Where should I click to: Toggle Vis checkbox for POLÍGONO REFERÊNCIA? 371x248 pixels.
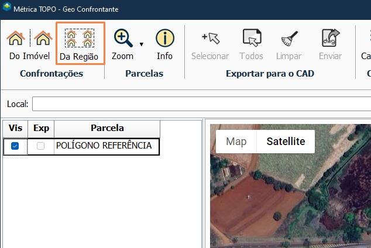click(15, 146)
